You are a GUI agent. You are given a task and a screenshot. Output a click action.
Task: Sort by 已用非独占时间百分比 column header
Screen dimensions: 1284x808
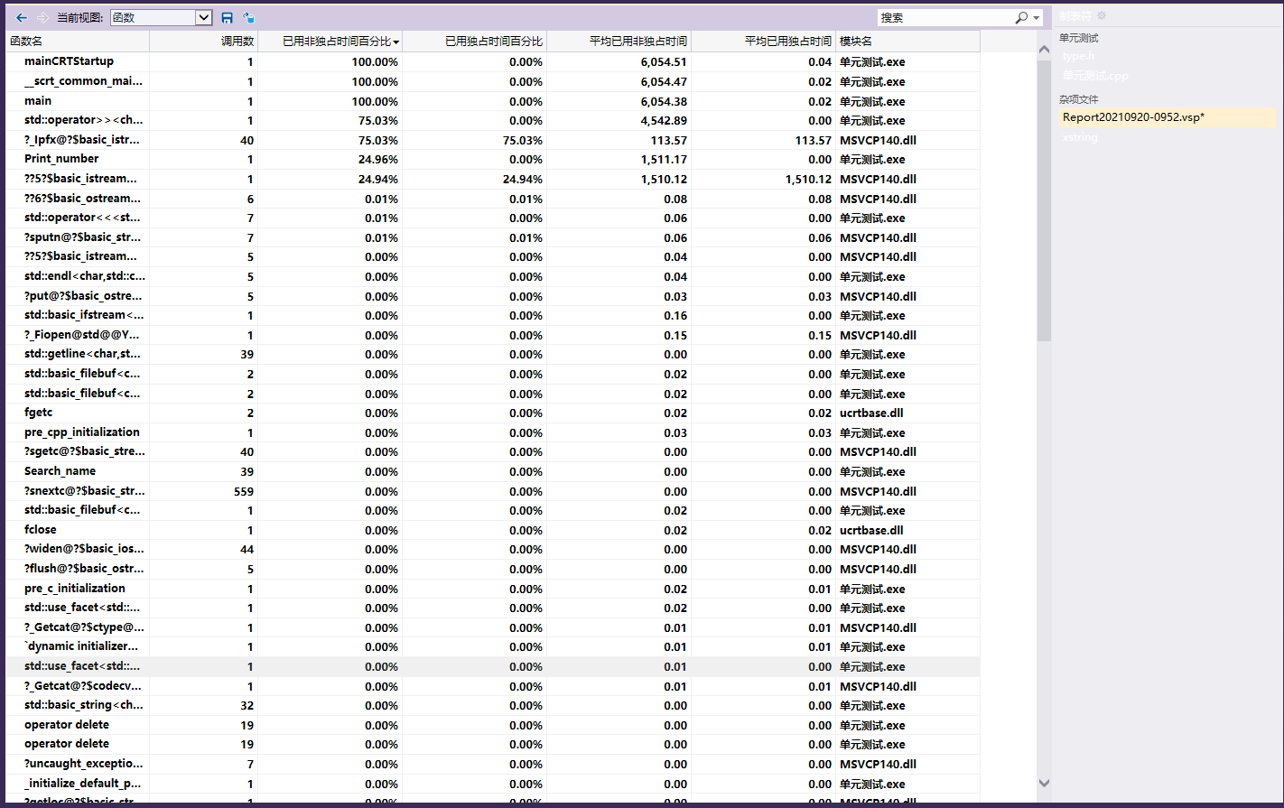pos(330,41)
